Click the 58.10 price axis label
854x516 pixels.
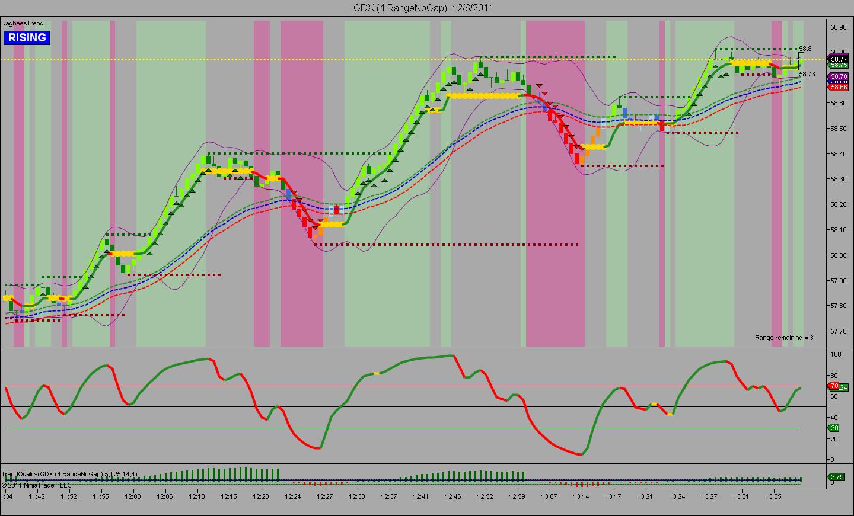839,230
